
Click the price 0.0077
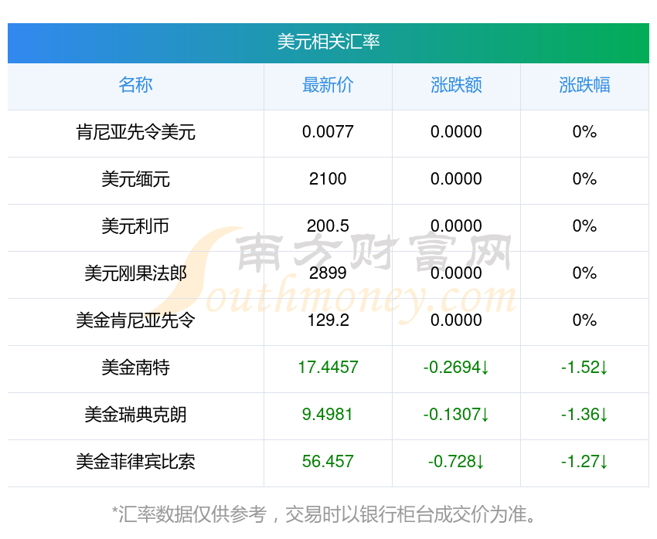(x=328, y=132)
